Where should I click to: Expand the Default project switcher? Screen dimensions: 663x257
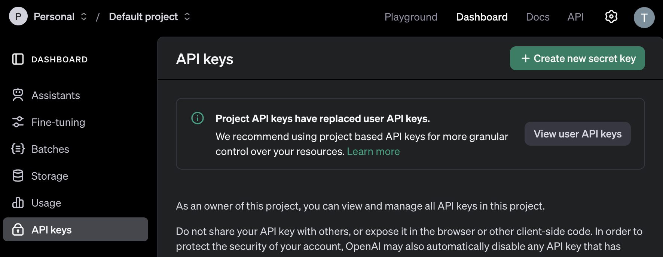pyautogui.click(x=187, y=17)
